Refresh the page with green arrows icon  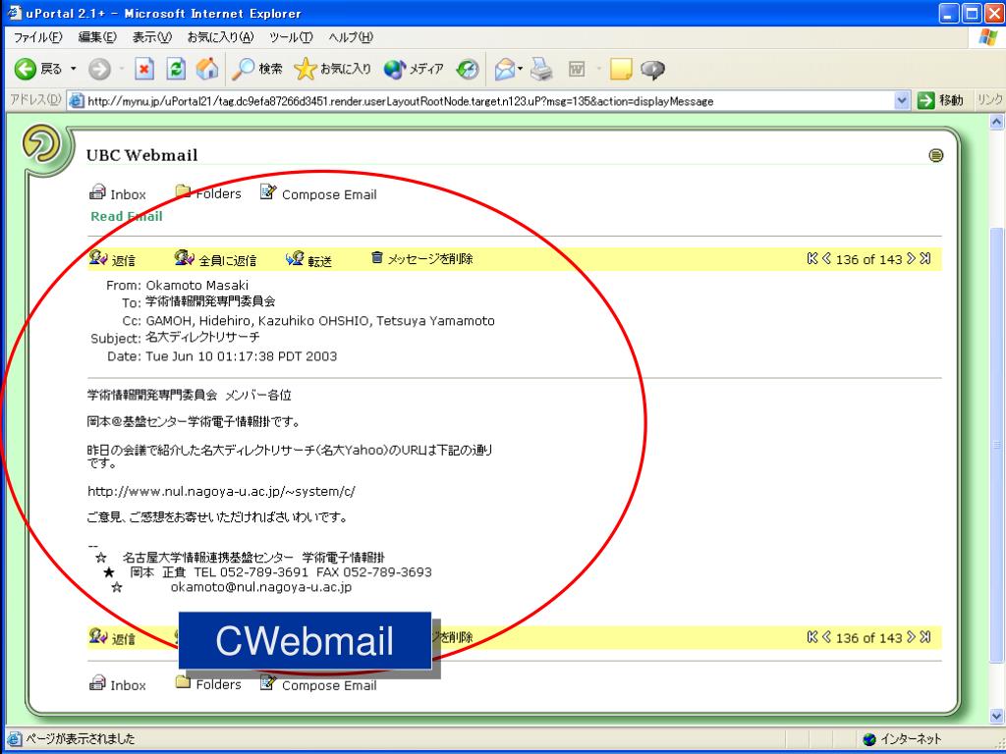[176, 69]
